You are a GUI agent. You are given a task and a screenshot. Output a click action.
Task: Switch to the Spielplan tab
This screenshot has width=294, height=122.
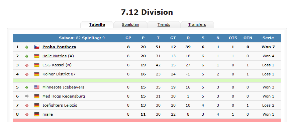click(x=130, y=24)
